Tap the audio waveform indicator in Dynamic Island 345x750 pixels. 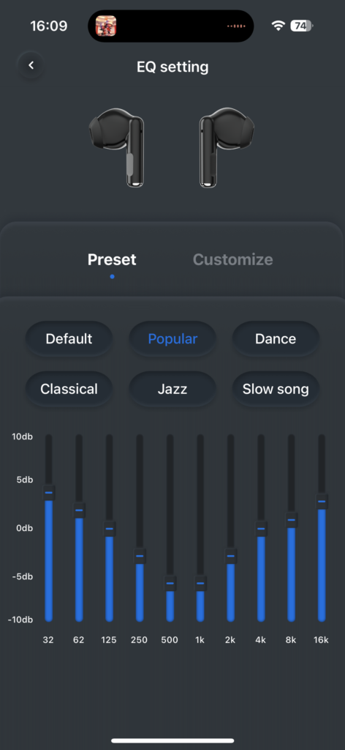point(236,26)
